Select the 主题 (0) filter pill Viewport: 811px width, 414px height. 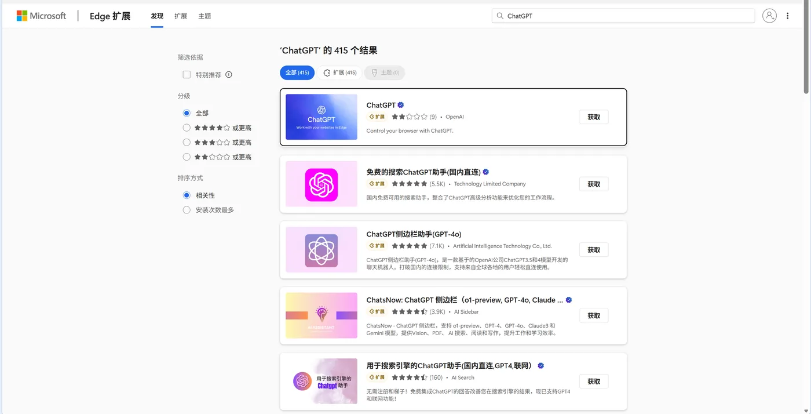click(x=385, y=72)
